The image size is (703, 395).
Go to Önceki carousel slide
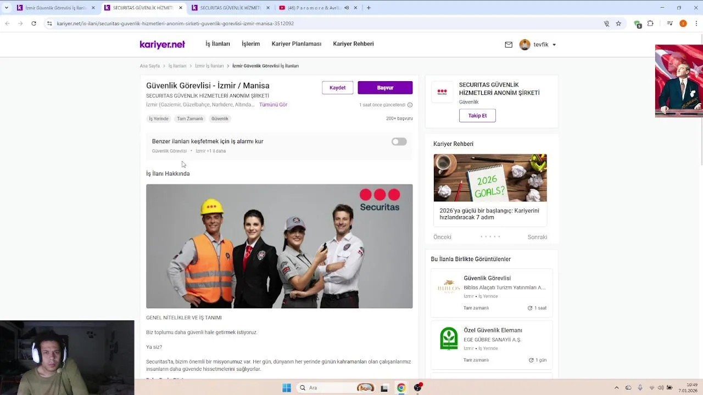(442, 237)
